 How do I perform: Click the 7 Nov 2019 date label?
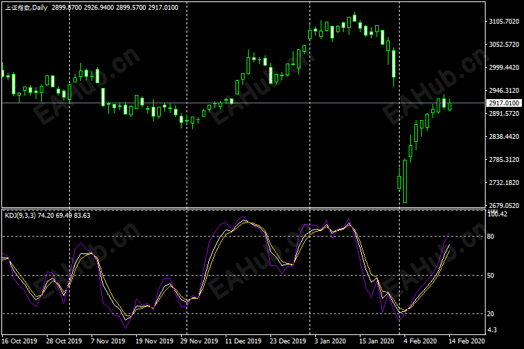coord(108,341)
